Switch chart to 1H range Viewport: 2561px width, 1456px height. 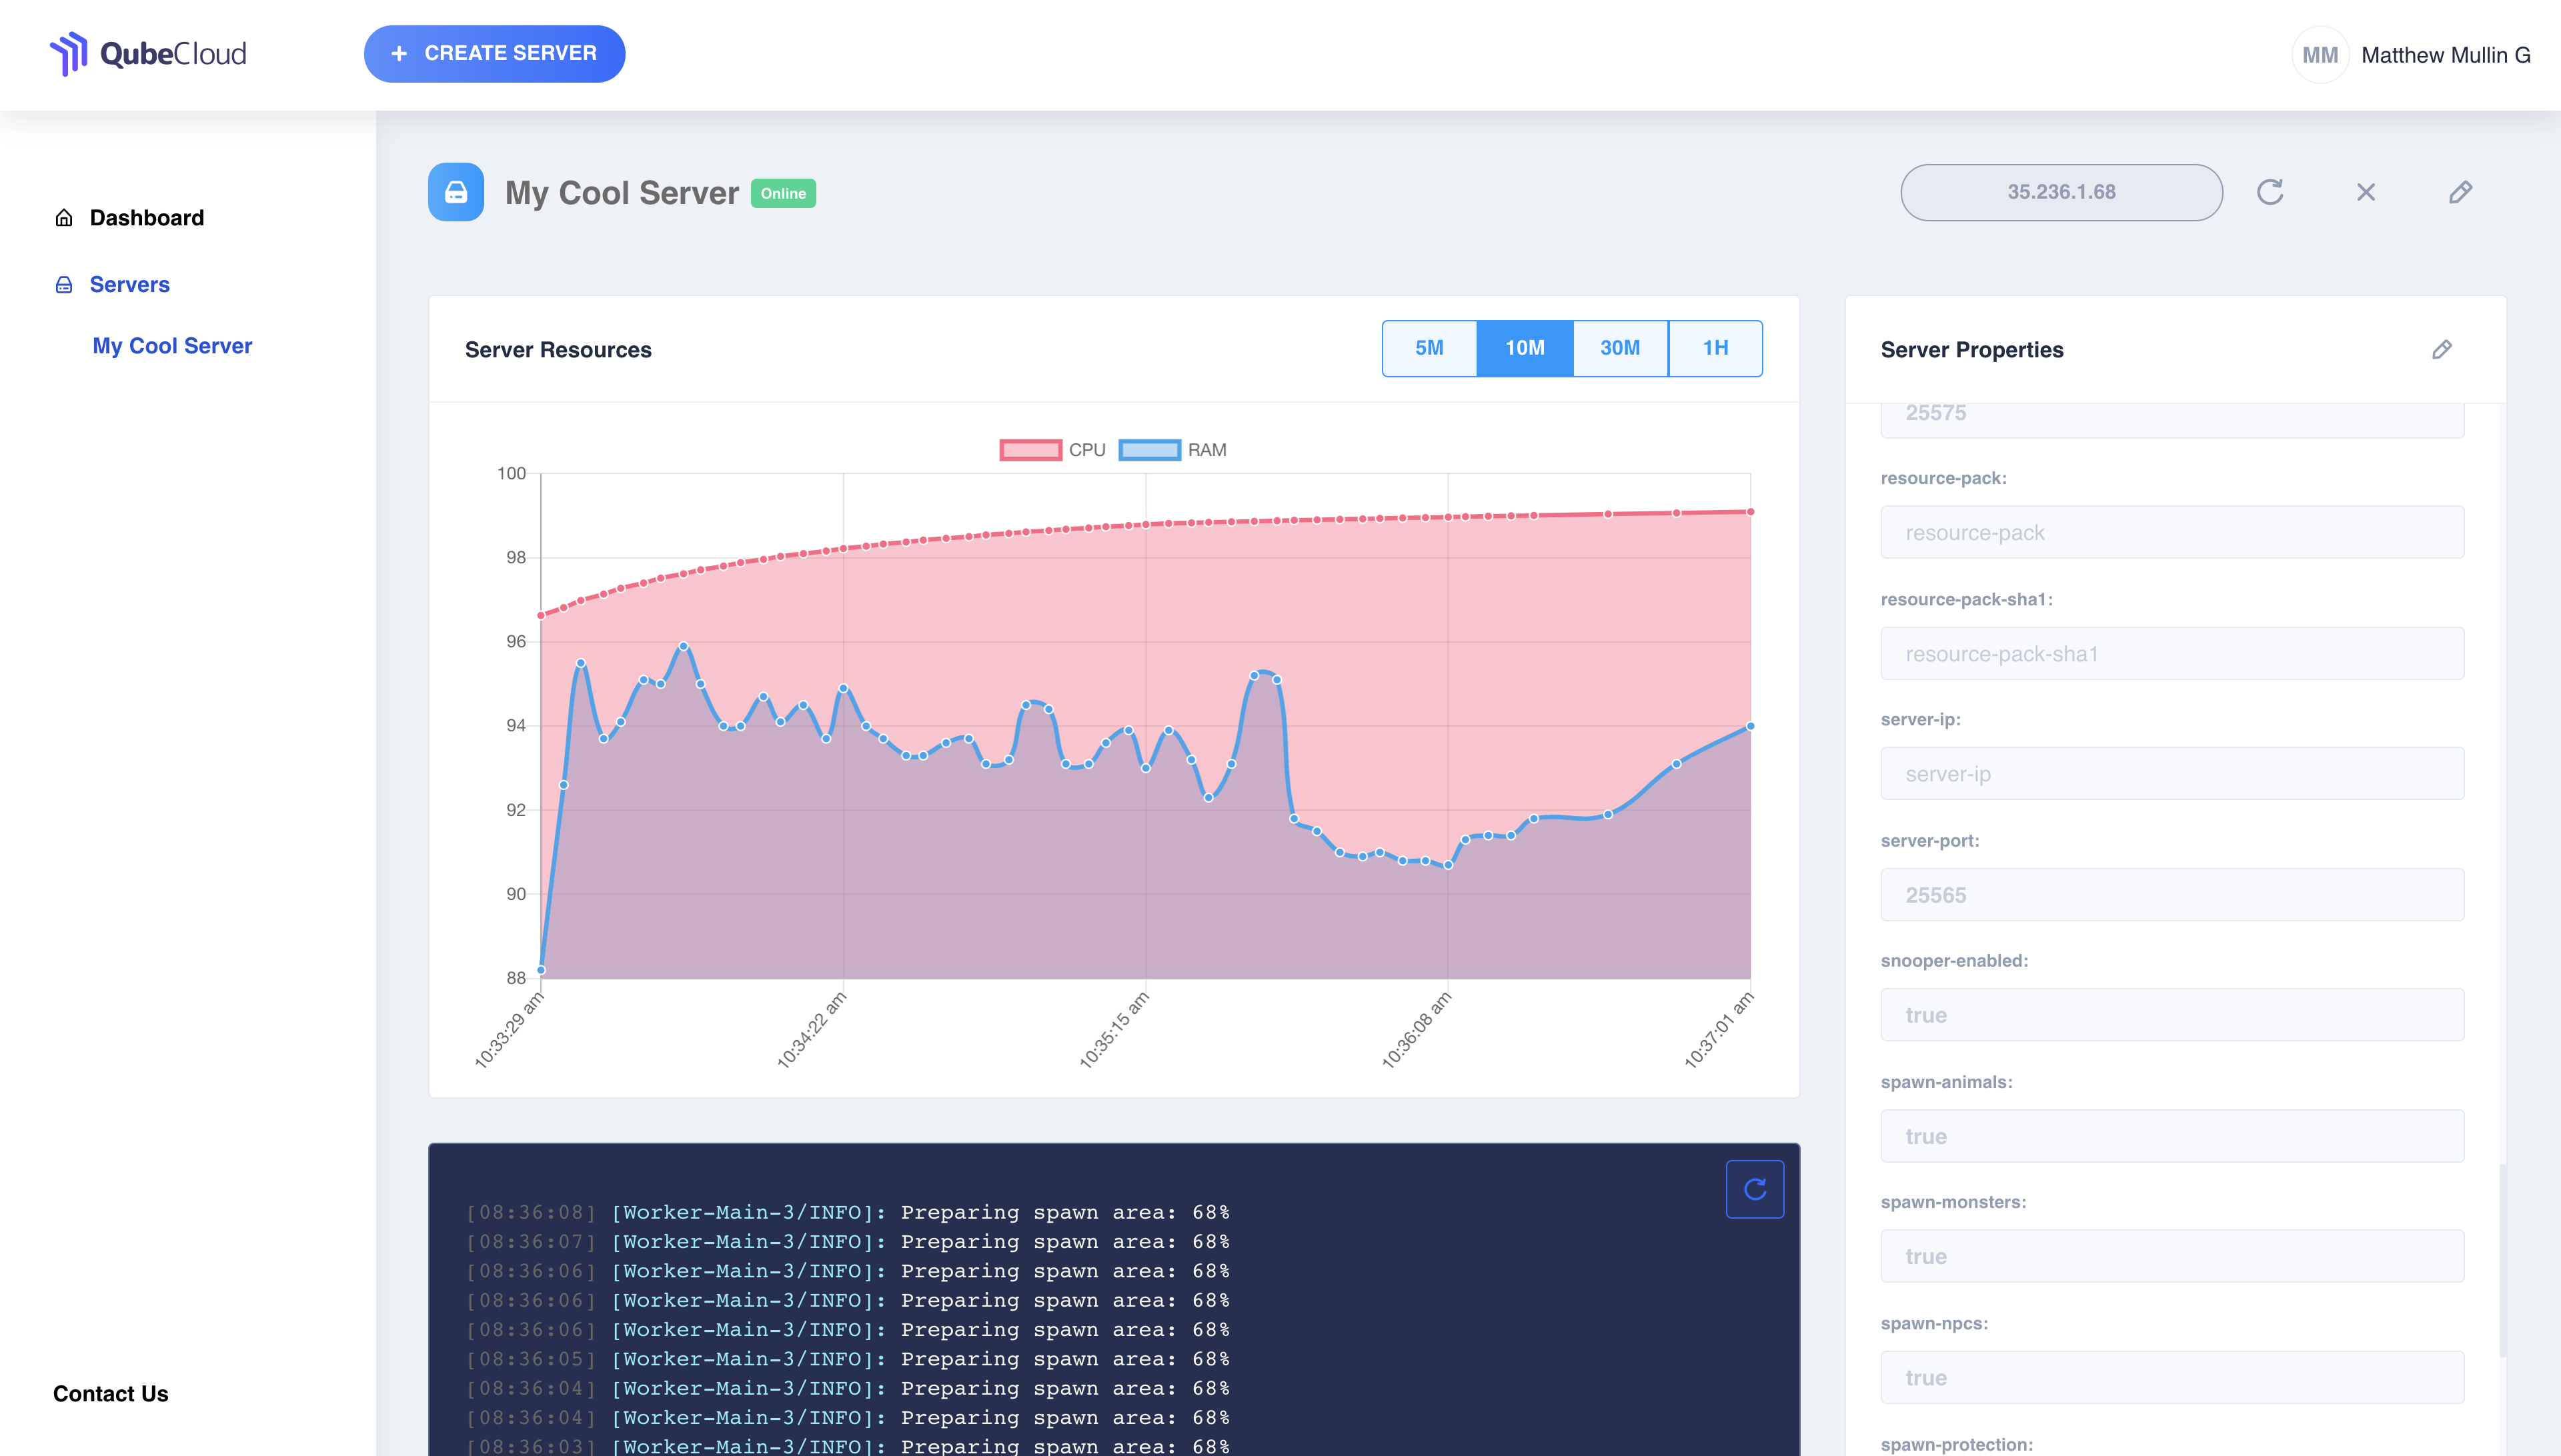(x=1715, y=348)
